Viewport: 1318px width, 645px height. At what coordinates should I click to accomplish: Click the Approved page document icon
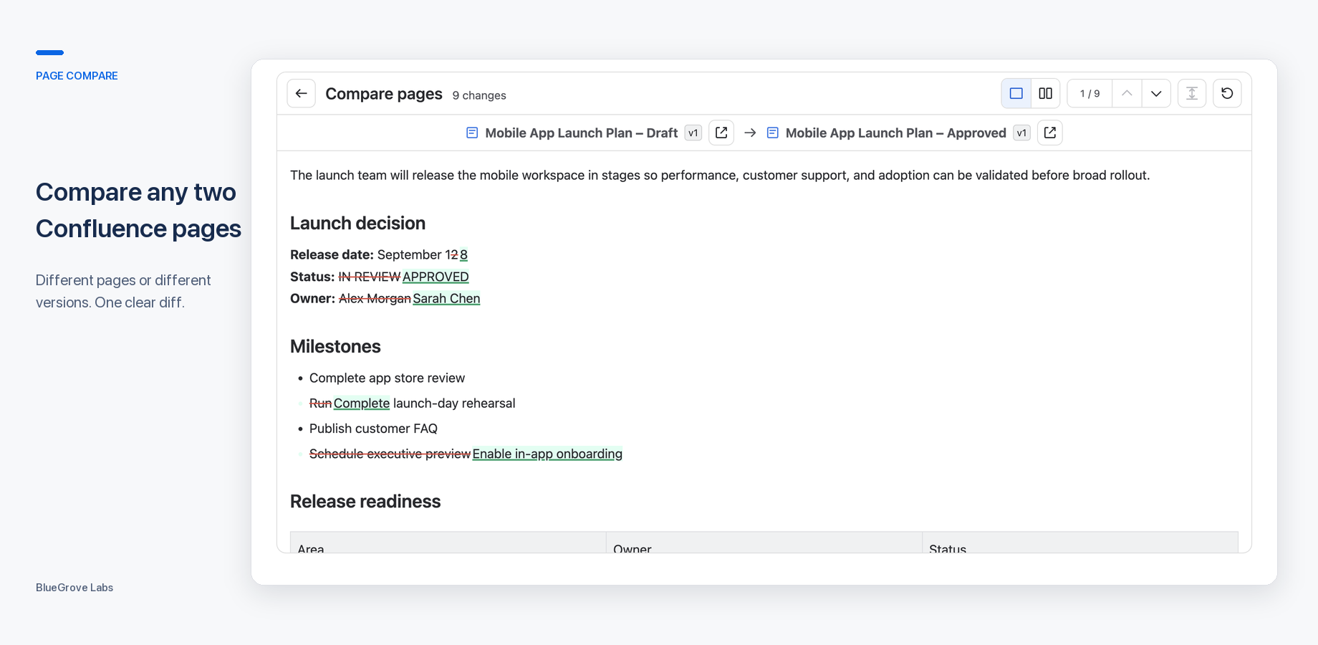(x=773, y=133)
